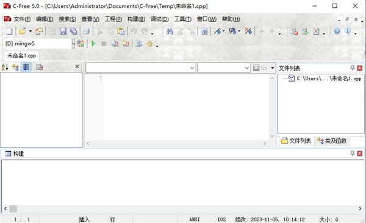The height and width of the screenshot is (223, 366).
Task: Open the 查看(V) menu
Action: point(90,19)
